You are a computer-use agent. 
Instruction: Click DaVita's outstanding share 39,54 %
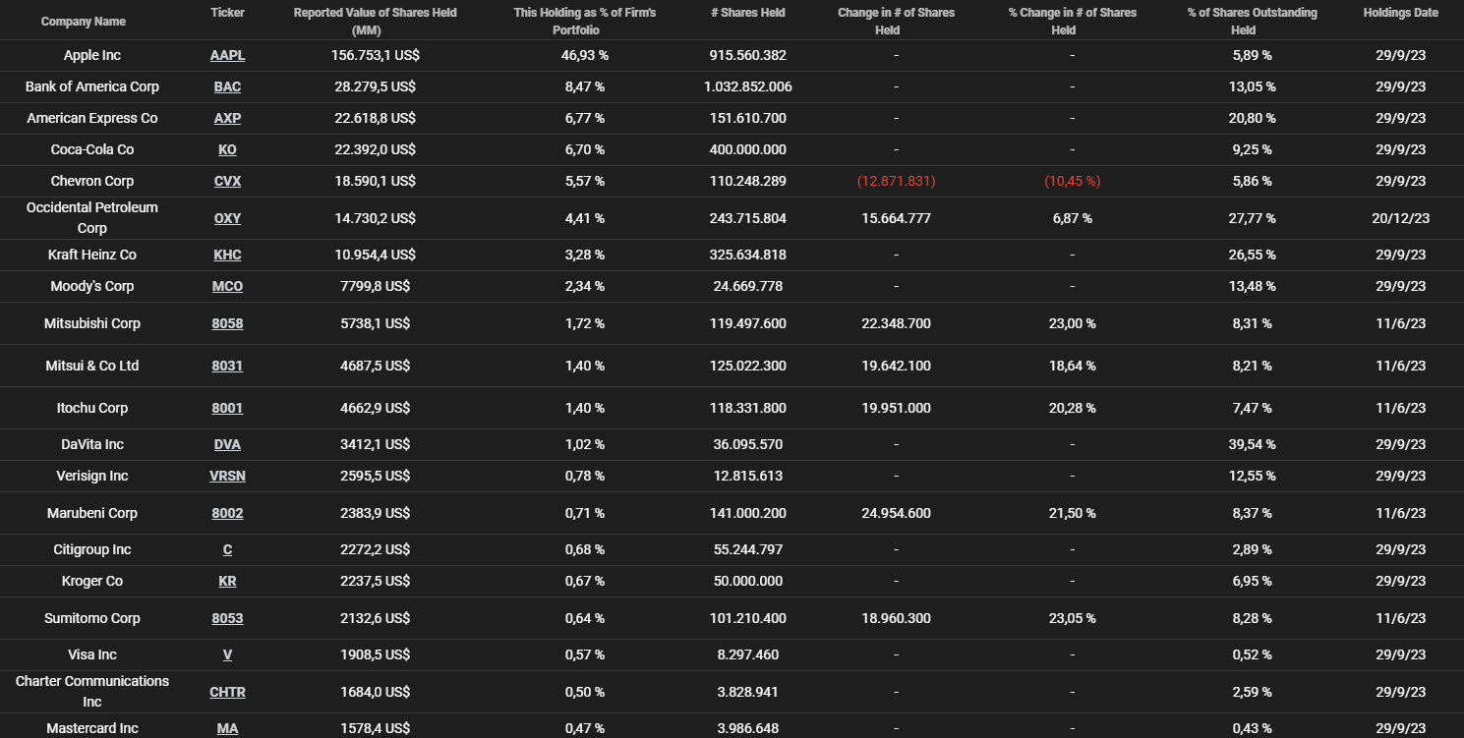[1252, 444]
